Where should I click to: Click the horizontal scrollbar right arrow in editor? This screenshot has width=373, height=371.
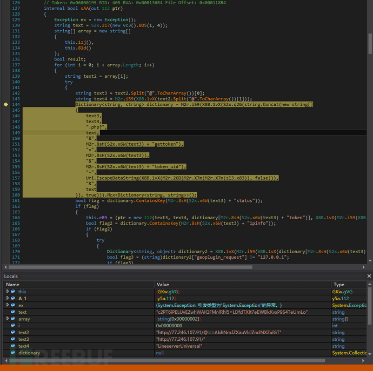363,267
